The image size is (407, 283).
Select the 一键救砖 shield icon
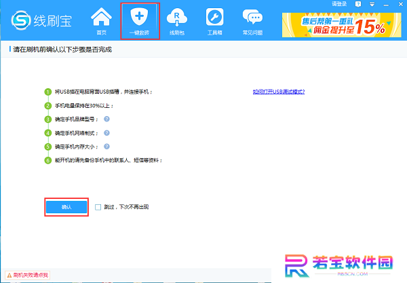[140, 22]
